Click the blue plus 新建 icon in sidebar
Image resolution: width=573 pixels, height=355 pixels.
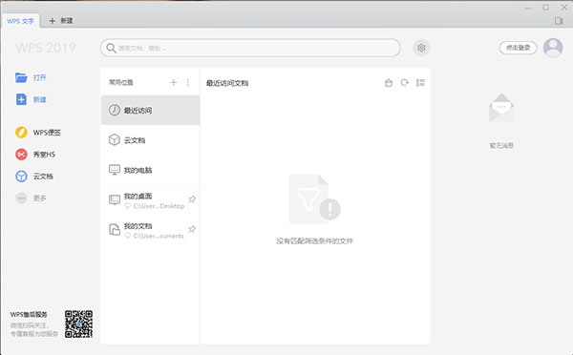[x=21, y=99]
